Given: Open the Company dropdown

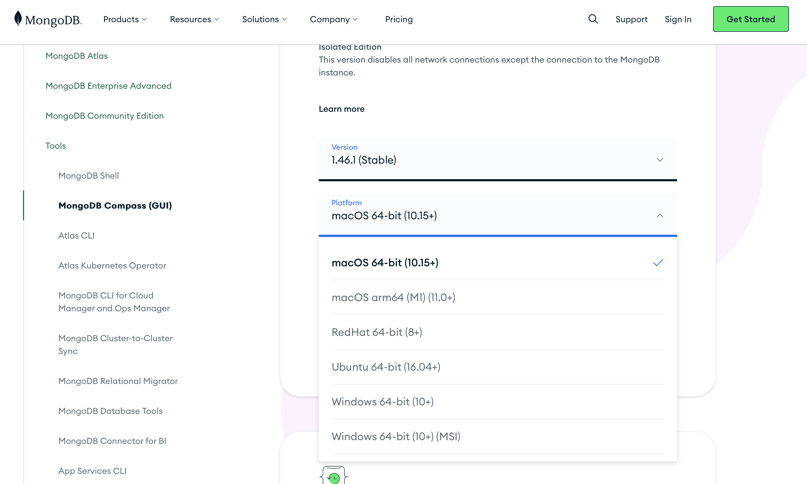Looking at the screenshot, I should (x=333, y=19).
